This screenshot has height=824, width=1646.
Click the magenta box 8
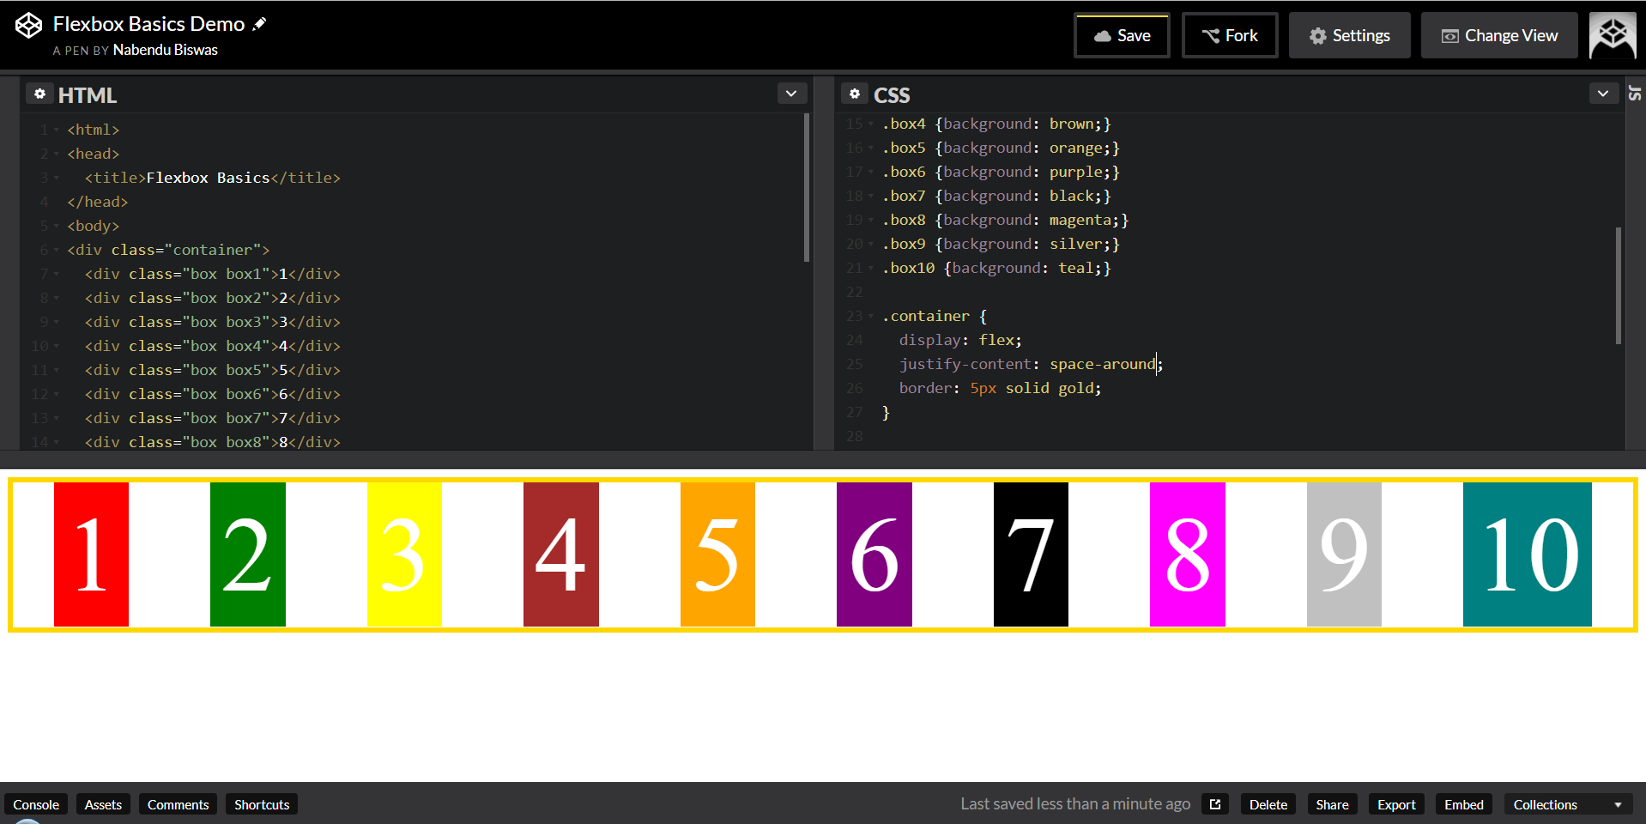pyautogui.click(x=1188, y=554)
